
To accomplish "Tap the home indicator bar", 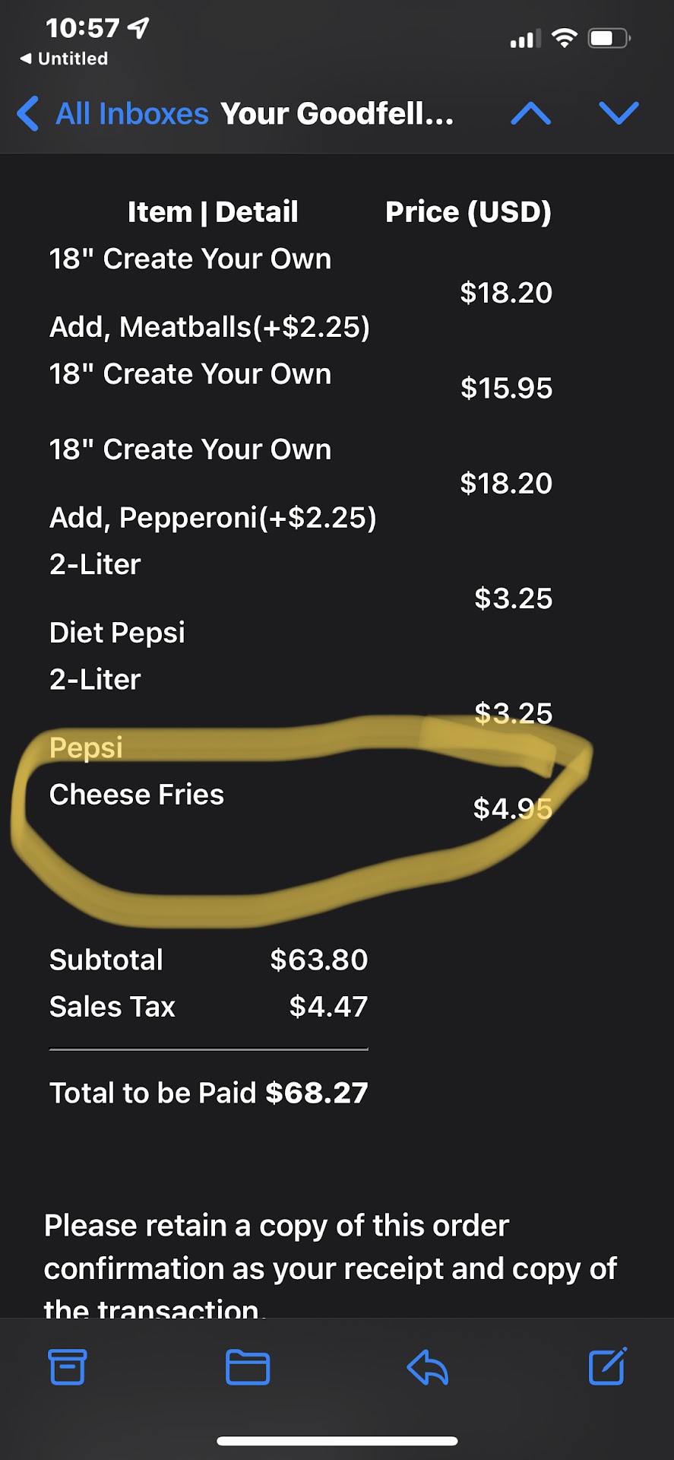I will 337,1440.
